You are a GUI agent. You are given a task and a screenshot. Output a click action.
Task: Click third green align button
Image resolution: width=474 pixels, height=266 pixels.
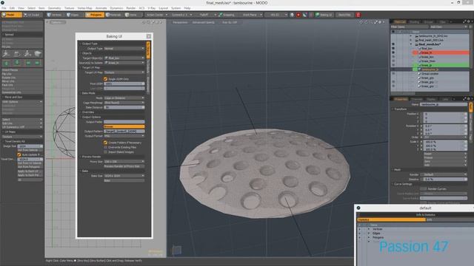(28, 63)
